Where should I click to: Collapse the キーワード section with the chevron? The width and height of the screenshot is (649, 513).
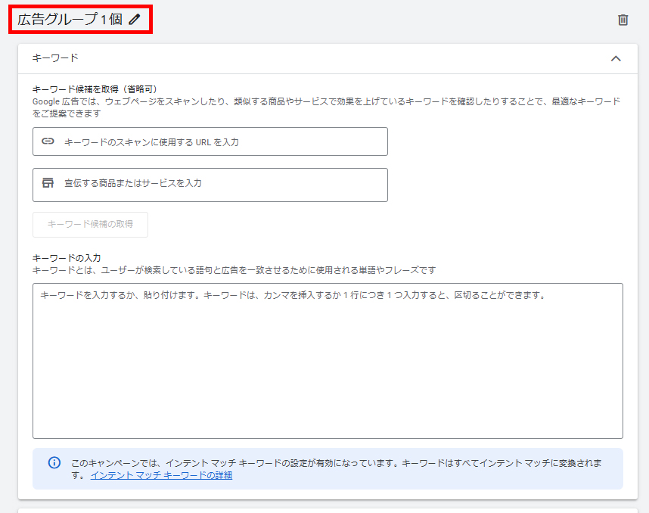pos(616,58)
